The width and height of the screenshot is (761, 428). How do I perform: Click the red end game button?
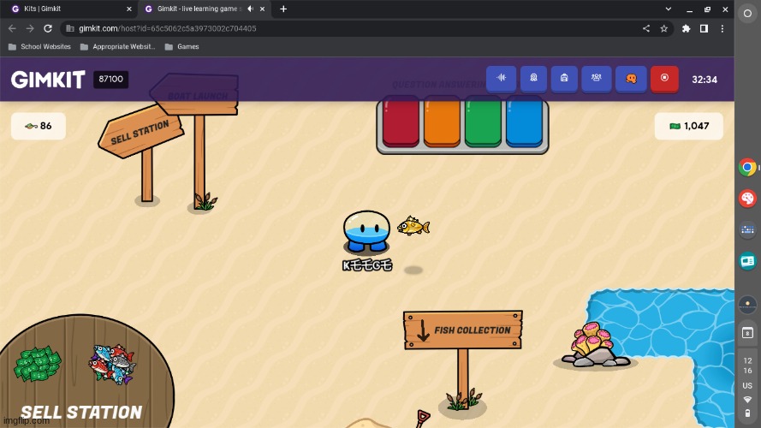click(x=664, y=79)
